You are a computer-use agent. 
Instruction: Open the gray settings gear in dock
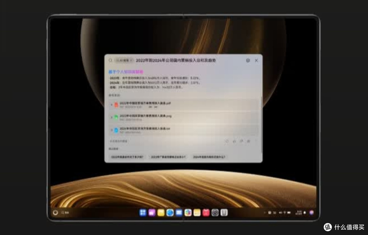pyautogui.click(x=215, y=212)
